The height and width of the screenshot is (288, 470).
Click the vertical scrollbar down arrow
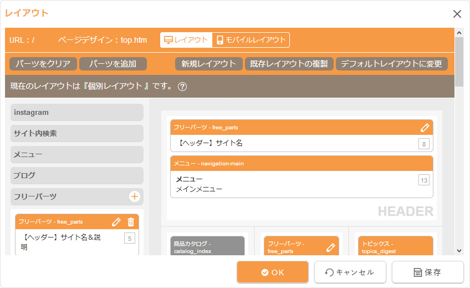pyautogui.click(x=459, y=250)
